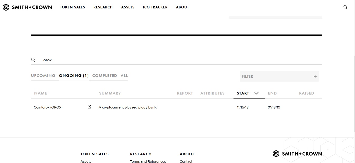
Task: Sort by the Attributes column header
Action: point(212,93)
